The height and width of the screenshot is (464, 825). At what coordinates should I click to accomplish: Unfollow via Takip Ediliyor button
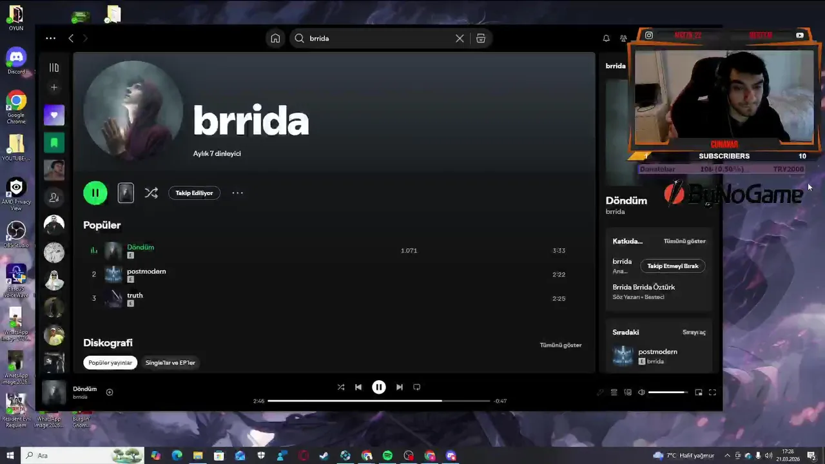click(x=194, y=193)
